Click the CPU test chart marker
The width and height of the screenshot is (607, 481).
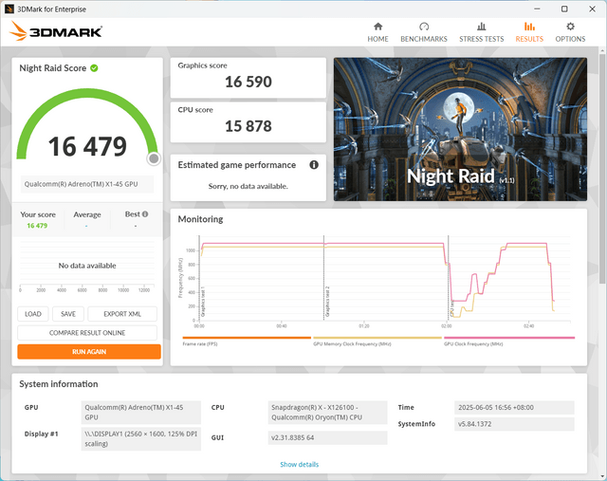coord(451,308)
